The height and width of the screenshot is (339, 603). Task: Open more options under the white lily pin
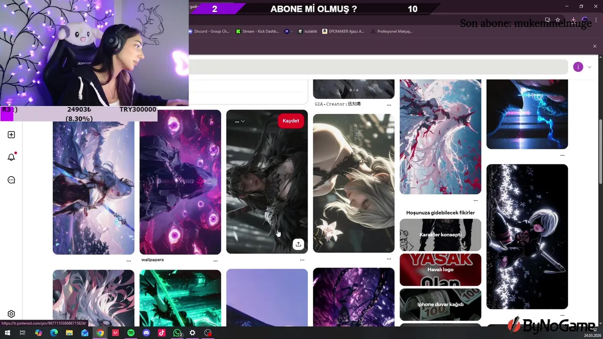tap(389, 258)
